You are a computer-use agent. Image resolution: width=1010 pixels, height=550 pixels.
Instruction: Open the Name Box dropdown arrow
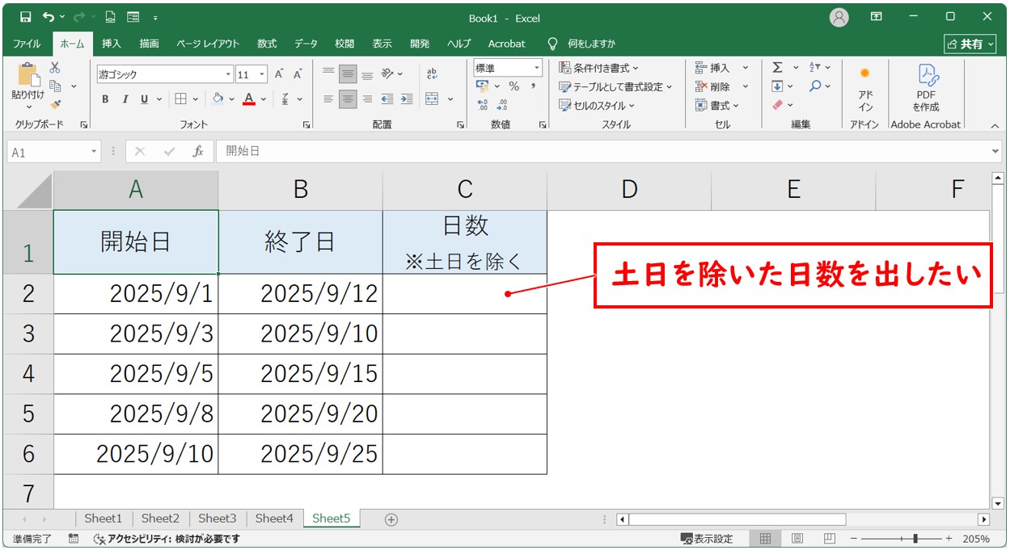pyautogui.click(x=94, y=151)
